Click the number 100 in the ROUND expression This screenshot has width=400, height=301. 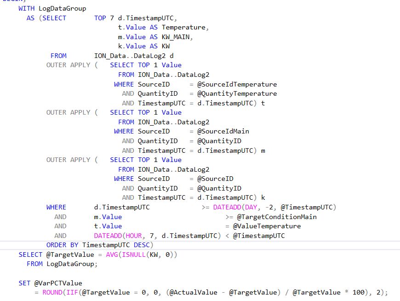click(359, 292)
